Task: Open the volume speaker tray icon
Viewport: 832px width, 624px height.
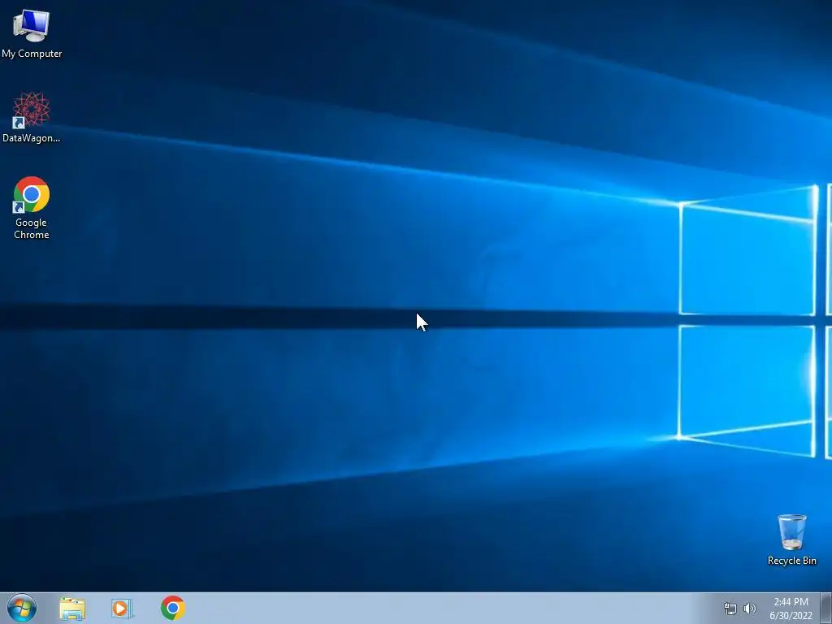Action: click(749, 609)
